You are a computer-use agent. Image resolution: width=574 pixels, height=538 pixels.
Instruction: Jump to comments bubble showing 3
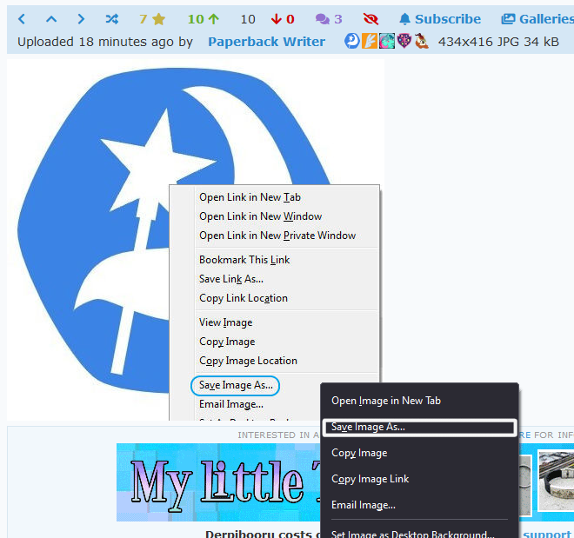click(x=329, y=19)
